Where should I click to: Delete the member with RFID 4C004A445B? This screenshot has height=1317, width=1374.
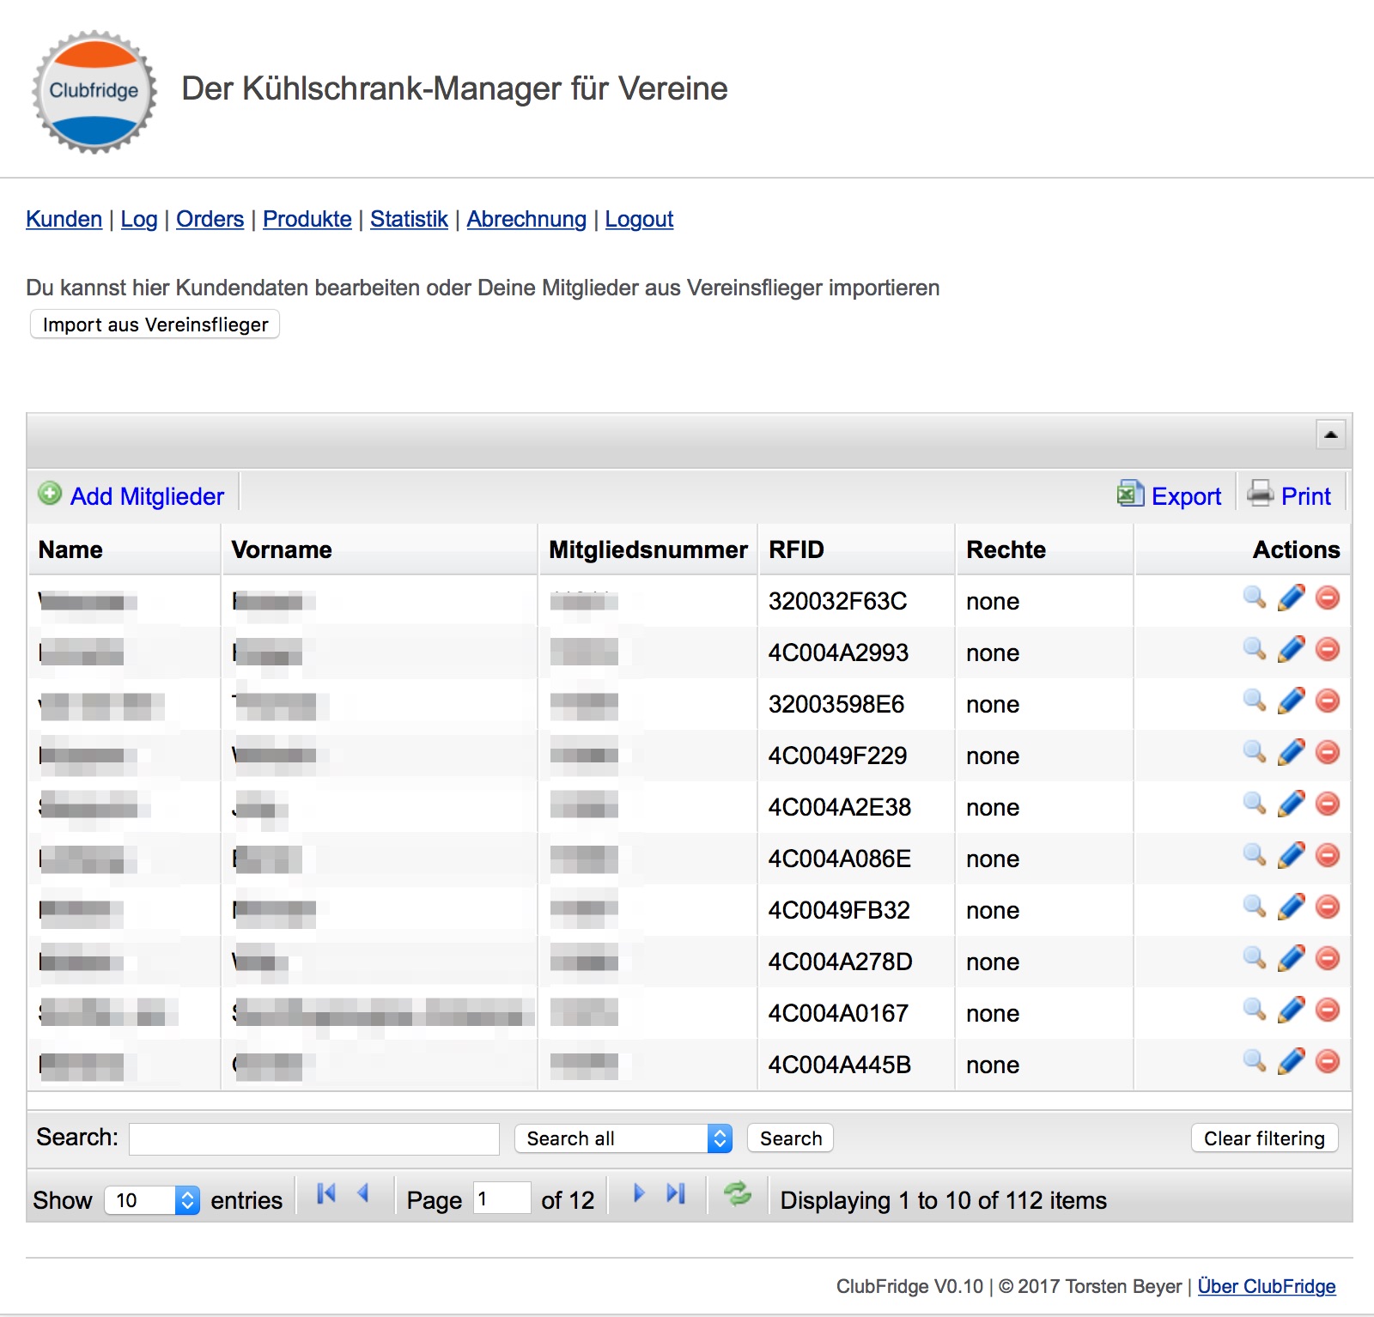1328,1061
